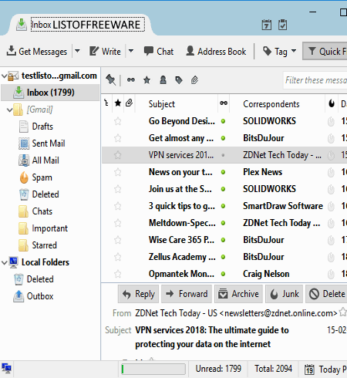Open the Sent Mail folder
Screen dimensions: 347x378
click(42, 143)
